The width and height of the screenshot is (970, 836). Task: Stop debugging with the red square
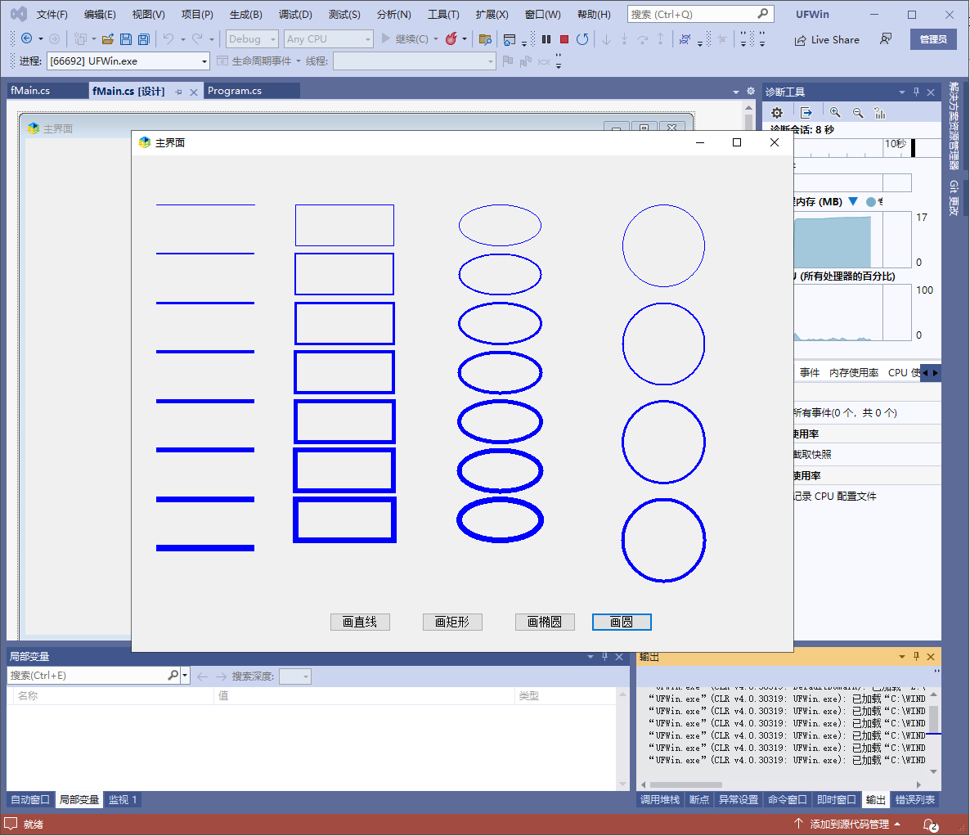[x=564, y=39]
